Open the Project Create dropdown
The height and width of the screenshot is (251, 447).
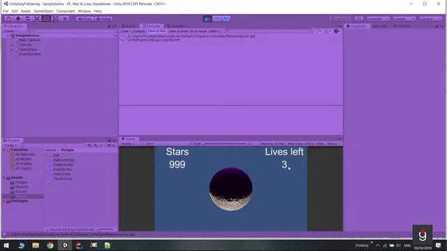click(10, 146)
